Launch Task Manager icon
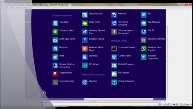 tap(144, 23)
